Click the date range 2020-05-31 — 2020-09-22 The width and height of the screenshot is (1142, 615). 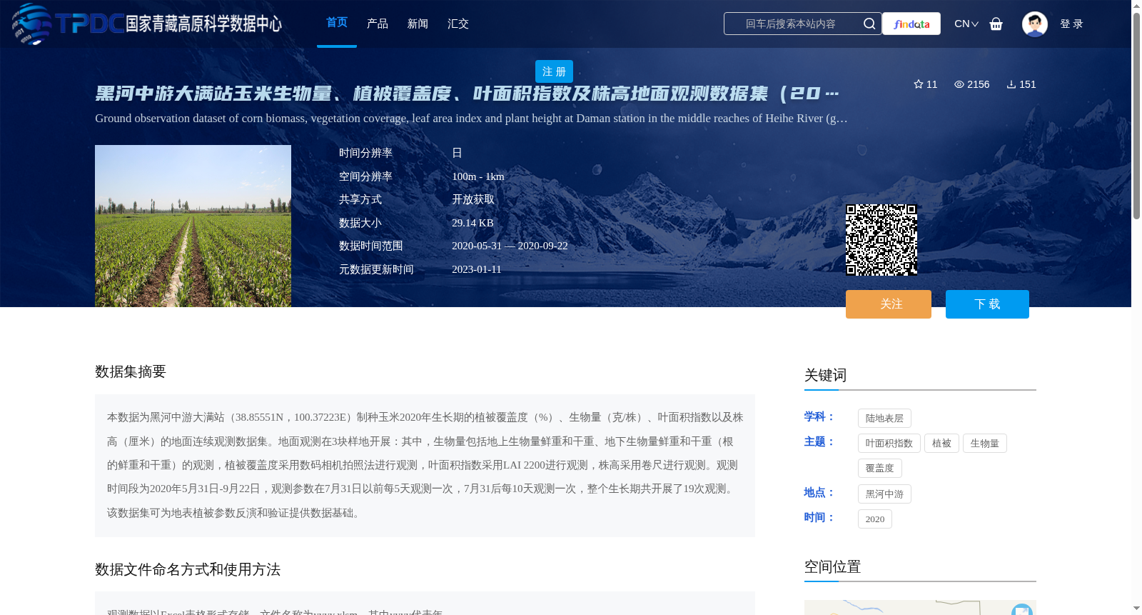[x=510, y=246]
